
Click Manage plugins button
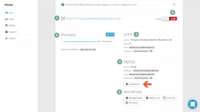coord(134,98)
